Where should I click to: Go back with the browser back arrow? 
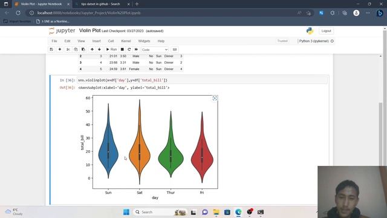click(x=7, y=13)
